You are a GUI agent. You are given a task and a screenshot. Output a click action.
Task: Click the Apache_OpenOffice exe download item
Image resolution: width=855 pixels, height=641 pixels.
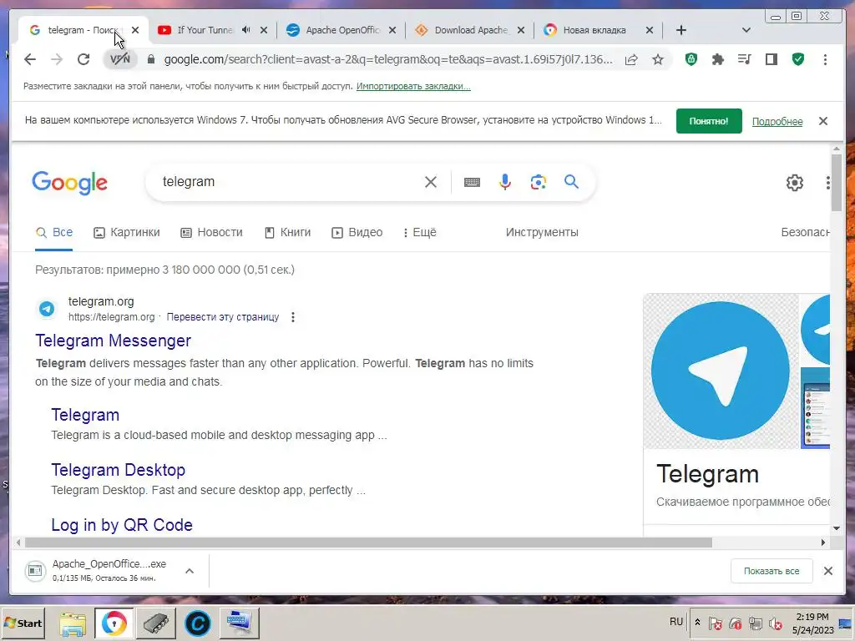(97, 571)
